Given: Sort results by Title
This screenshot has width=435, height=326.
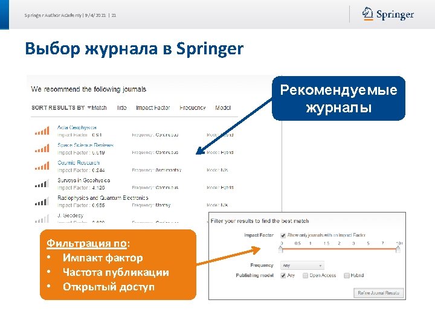Looking at the screenshot, I should (122, 108).
